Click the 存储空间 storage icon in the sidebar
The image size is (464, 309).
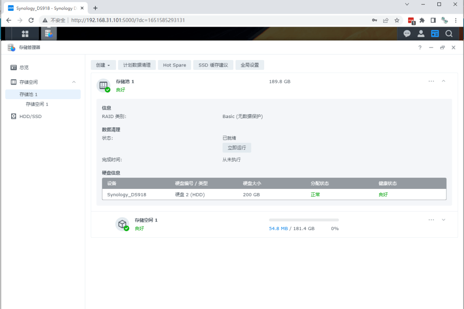[14, 82]
